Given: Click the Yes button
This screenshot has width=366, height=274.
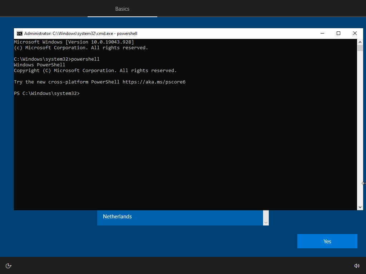Looking at the screenshot, I should point(327,241).
